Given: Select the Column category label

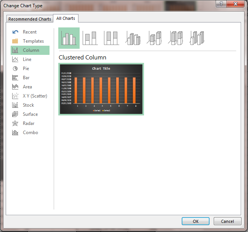Looking at the screenshot, I should tap(31, 50).
